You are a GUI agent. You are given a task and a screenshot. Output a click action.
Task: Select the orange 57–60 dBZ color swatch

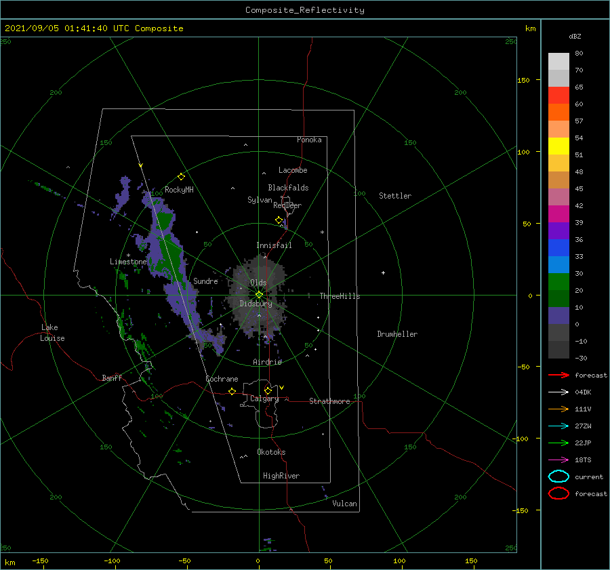point(558,112)
